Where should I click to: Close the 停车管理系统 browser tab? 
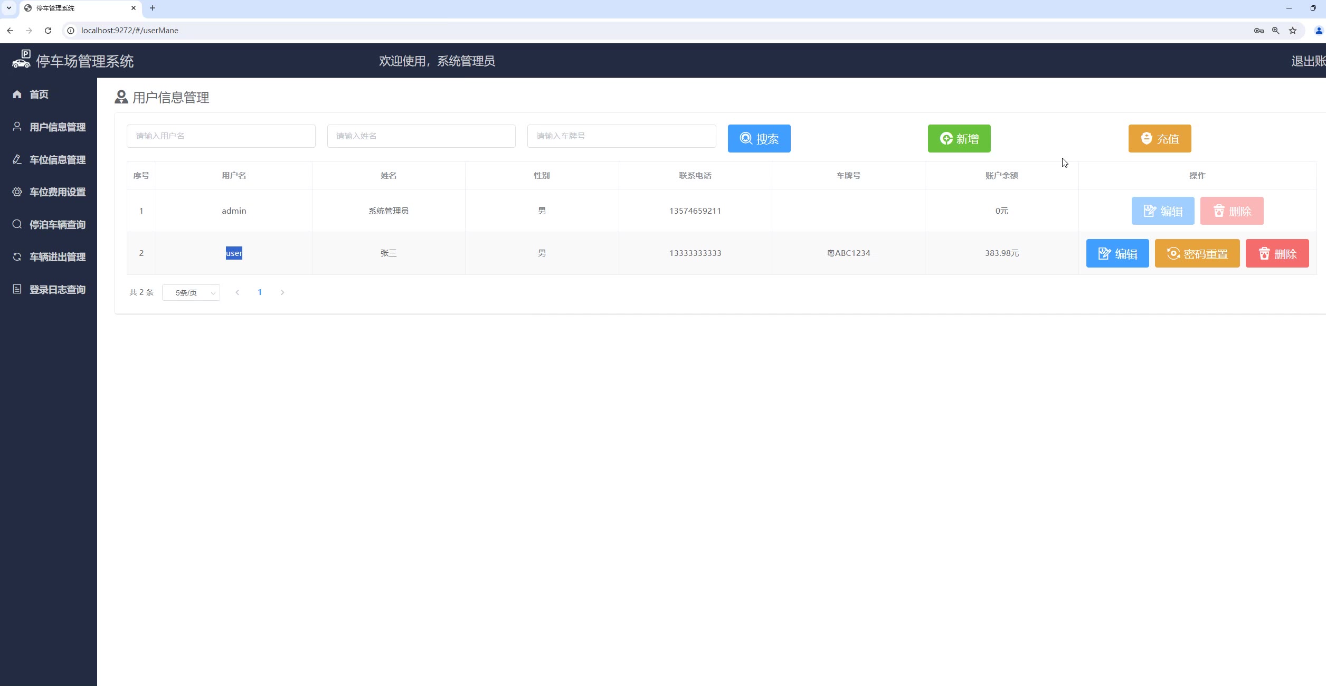pyautogui.click(x=134, y=8)
